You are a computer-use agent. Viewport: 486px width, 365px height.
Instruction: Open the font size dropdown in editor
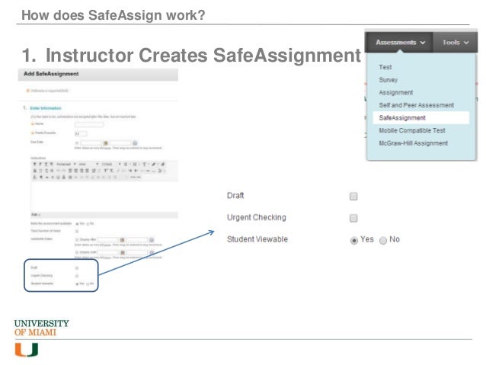coord(111,164)
